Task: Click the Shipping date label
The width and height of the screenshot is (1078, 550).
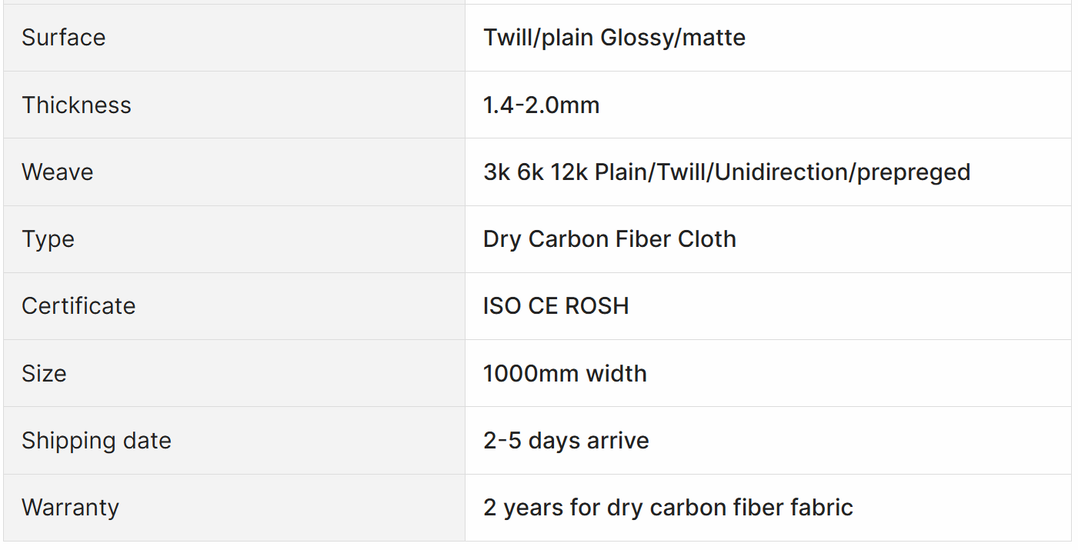Action: coord(96,441)
